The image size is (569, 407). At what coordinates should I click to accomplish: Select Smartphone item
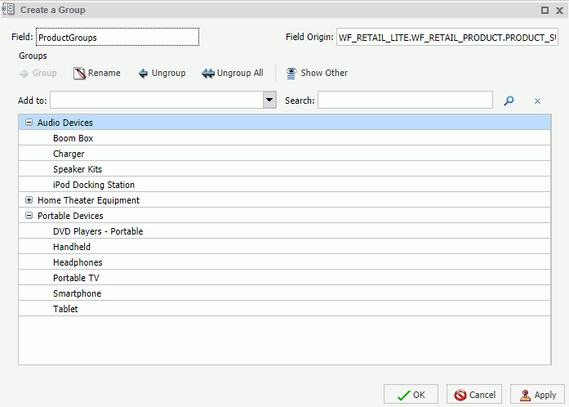click(x=284, y=293)
